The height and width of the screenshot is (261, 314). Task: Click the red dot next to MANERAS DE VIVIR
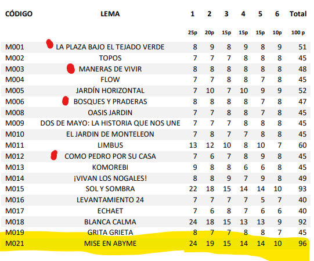click(71, 69)
